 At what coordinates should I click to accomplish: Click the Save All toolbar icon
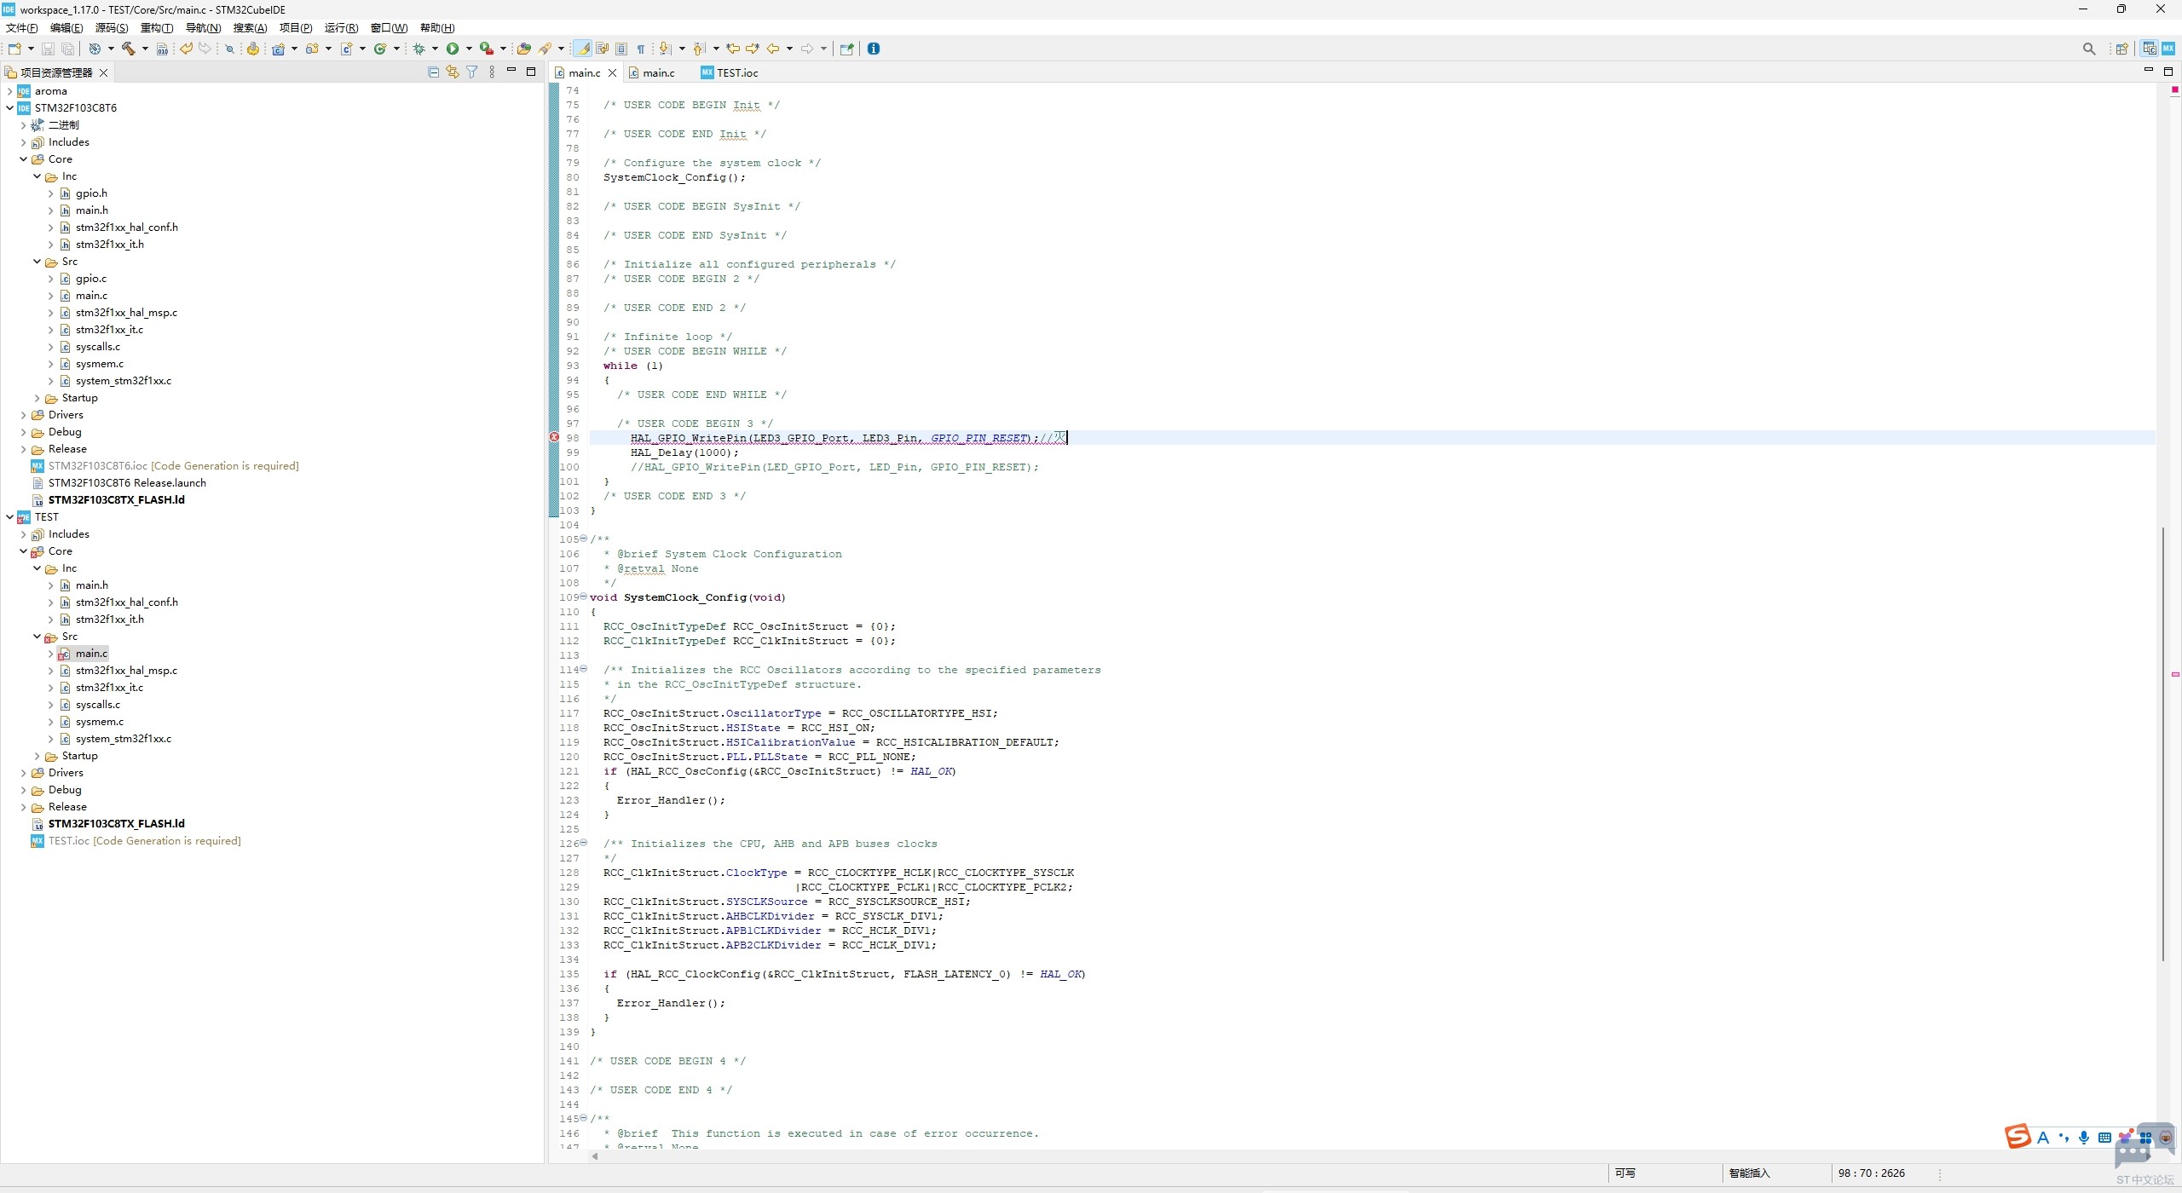(67, 49)
